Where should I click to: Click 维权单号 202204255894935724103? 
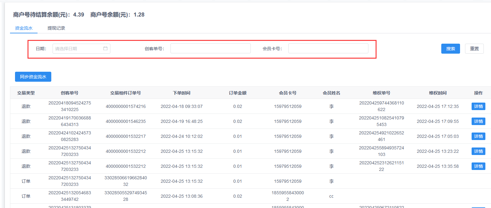[x=382, y=151]
